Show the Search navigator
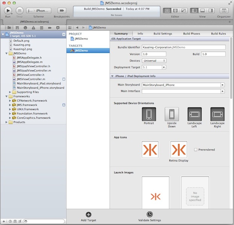This screenshot has width=234, height=225. coord(25,28)
